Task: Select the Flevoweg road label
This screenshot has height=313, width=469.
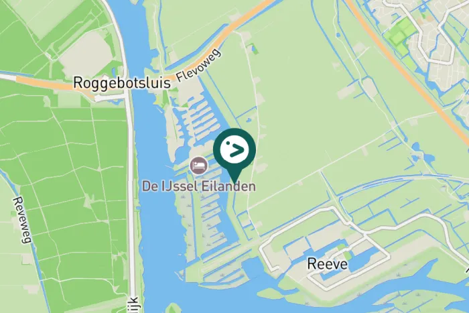Action: (x=199, y=66)
